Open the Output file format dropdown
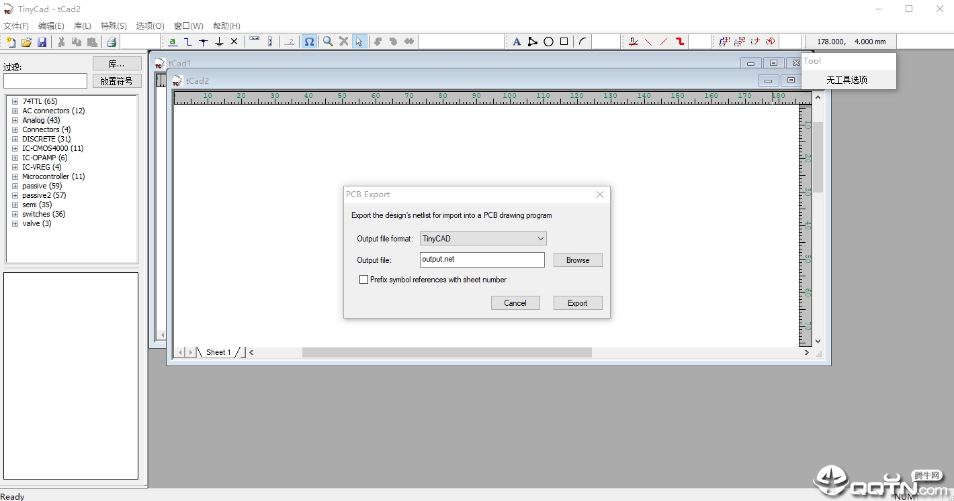This screenshot has width=954, height=501. (x=483, y=239)
